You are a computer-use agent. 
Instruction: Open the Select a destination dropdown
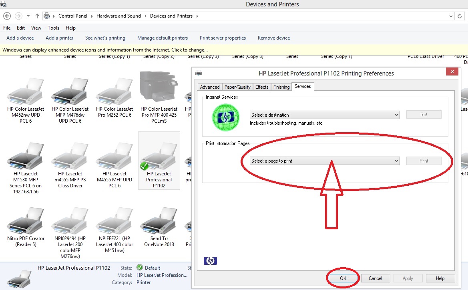(x=325, y=115)
